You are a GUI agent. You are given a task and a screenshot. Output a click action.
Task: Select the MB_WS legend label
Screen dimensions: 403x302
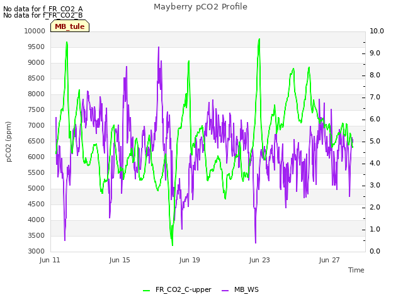(x=246, y=289)
